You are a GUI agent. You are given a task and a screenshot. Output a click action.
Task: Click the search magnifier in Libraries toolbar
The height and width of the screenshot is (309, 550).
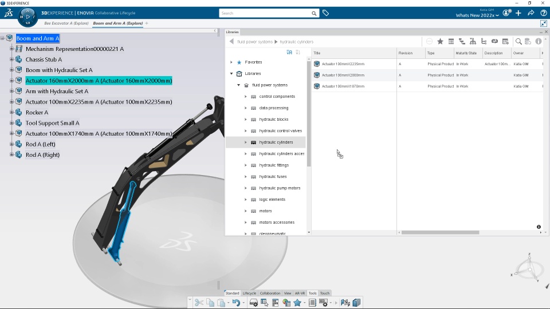point(518,41)
